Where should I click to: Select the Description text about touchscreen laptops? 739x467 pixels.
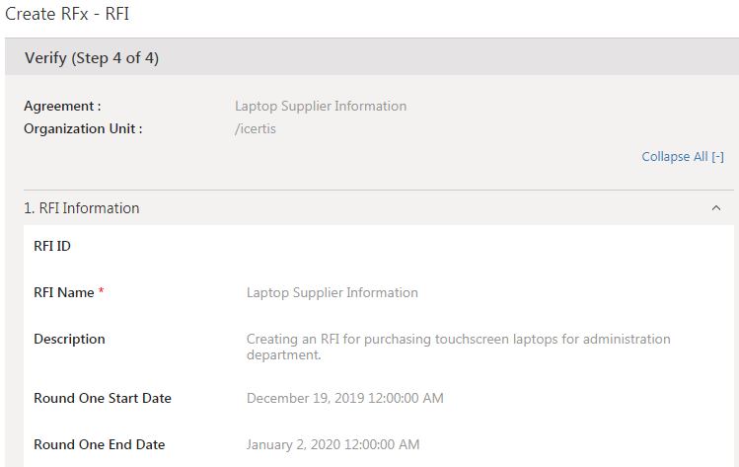(x=458, y=347)
